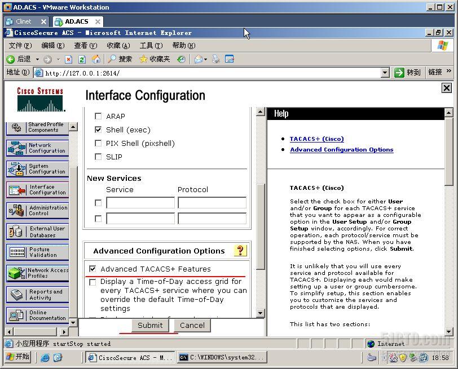Click the IE Edit page icon
Viewport: 458px width, 369px height.
pyautogui.click(x=230, y=59)
